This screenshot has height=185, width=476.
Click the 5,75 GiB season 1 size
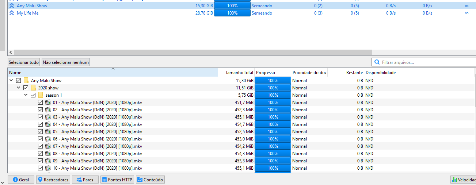tap(246, 95)
